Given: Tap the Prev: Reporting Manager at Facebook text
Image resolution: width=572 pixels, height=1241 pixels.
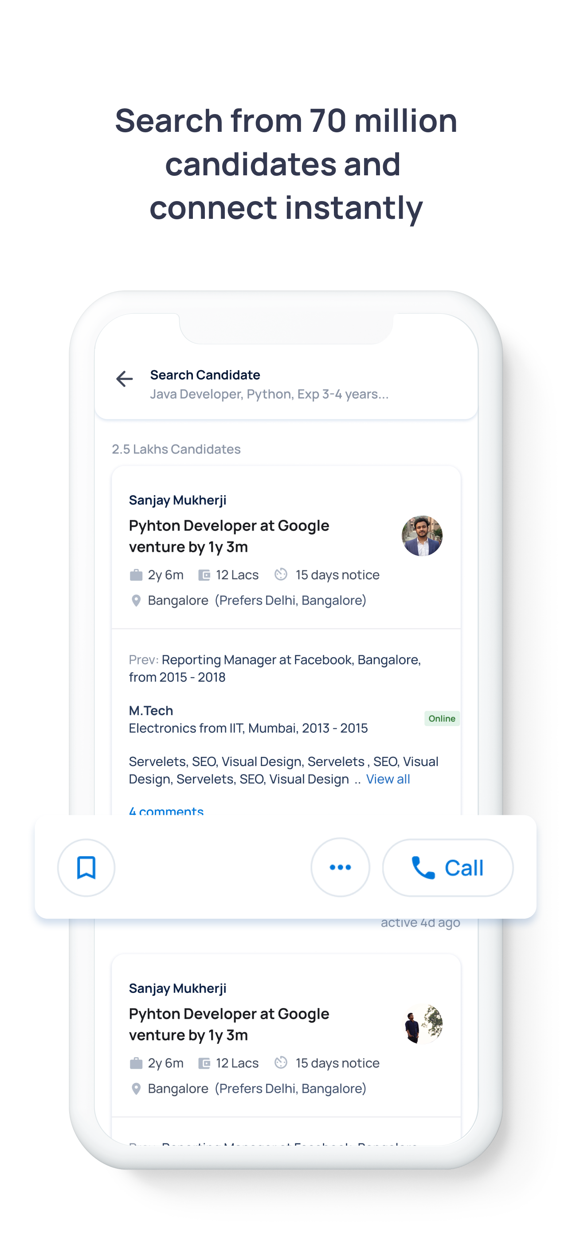Looking at the screenshot, I should point(275,668).
